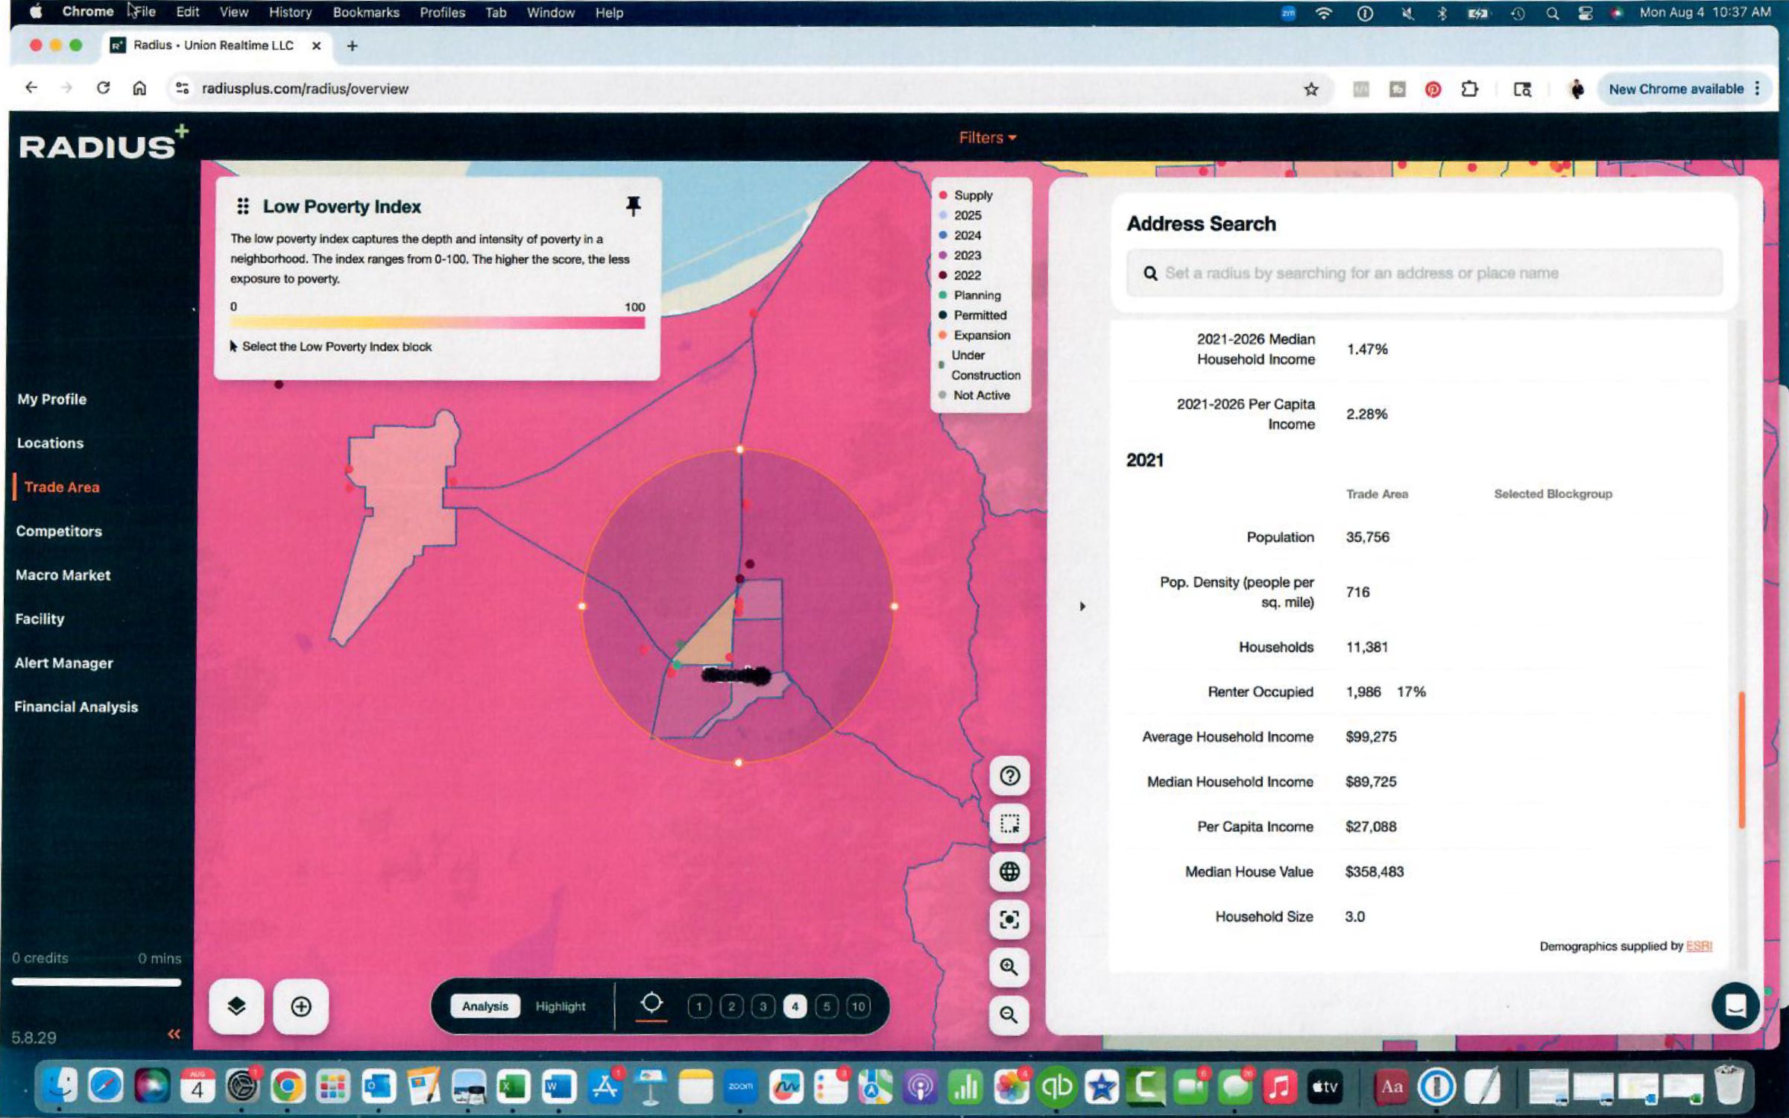
Task: Click the ESRI demographics link
Action: click(x=1699, y=946)
